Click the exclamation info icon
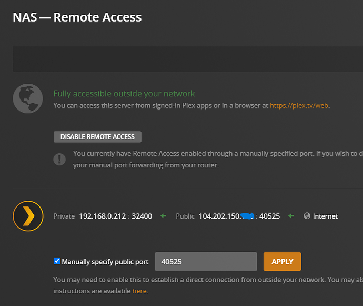Viewport: 363px width, 306px height. click(59, 159)
